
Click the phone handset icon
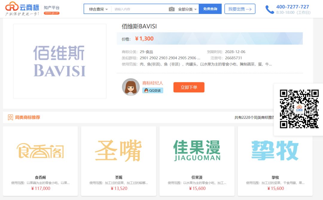(x=270, y=10)
